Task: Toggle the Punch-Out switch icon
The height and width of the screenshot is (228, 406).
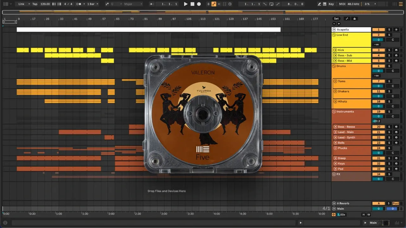Action: pos(278,4)
